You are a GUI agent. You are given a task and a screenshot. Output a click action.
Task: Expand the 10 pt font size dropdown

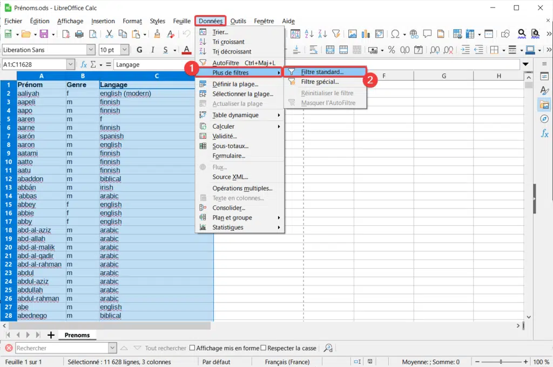click(125, 50)
